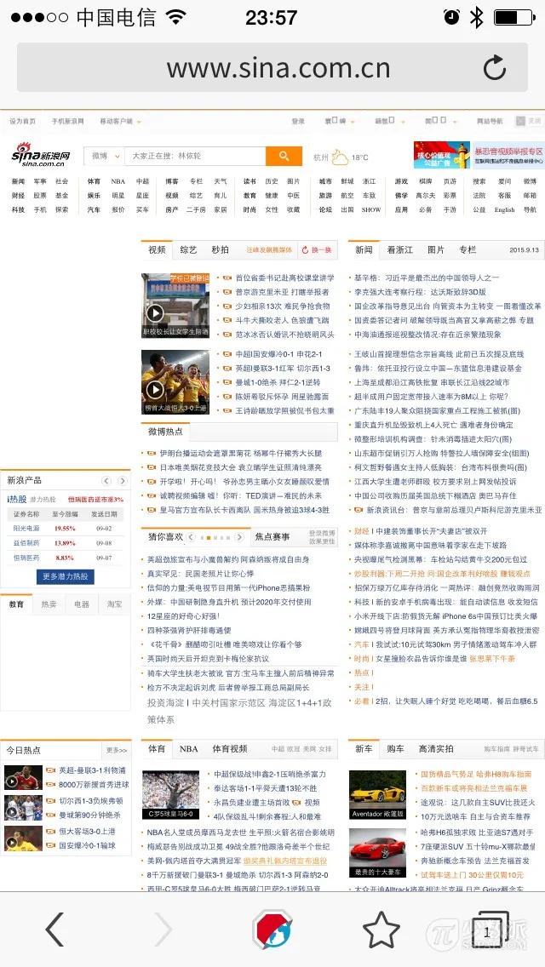Play the 职校校长 video thumbnail
Viewport: 545px width, 967px height.
175,306
